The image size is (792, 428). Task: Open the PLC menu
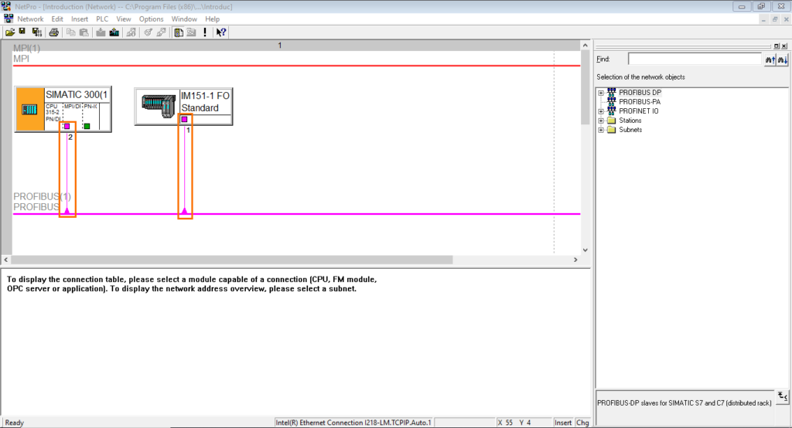coord(102,19)
